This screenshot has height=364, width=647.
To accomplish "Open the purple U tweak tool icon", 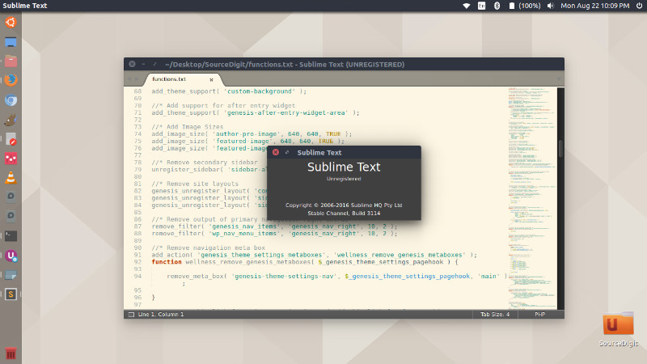I will tap(11, 256).
